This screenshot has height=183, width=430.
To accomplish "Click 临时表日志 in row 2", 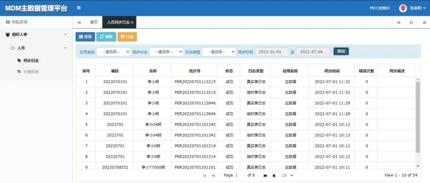I will (256, 92).
